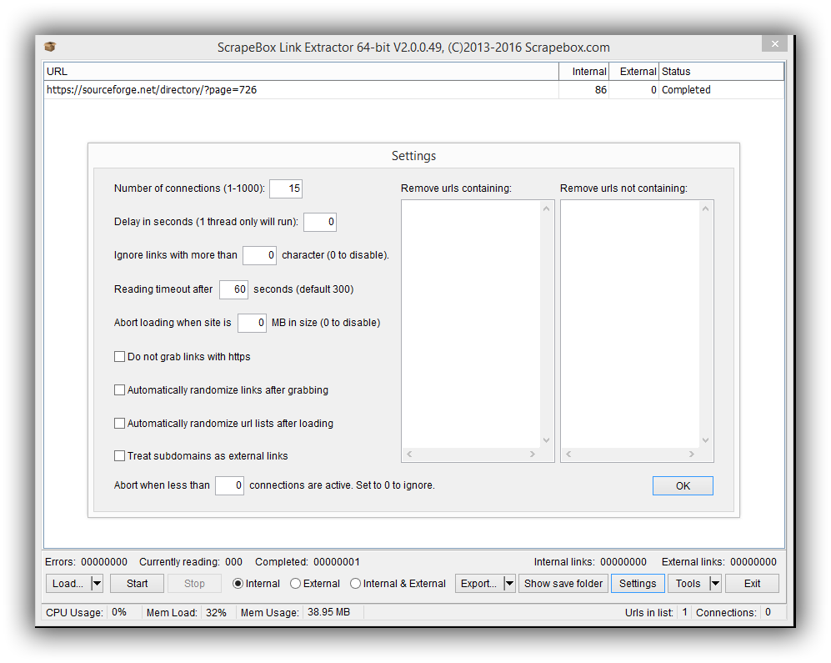Sort by the Status column header
The image size is (831, 663).
(x=721, y=72)
